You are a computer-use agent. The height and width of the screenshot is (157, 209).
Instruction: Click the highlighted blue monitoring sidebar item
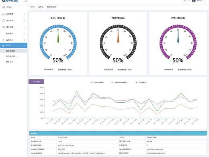14,45
